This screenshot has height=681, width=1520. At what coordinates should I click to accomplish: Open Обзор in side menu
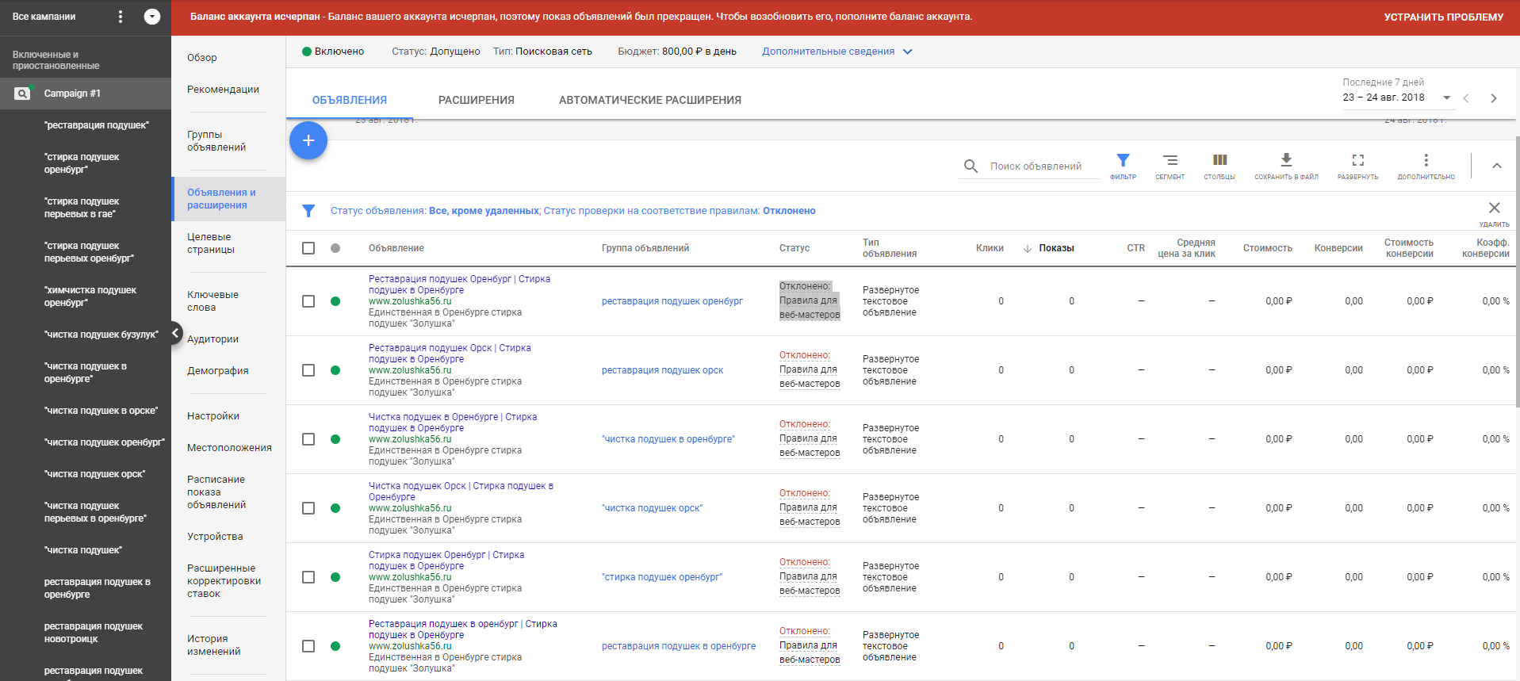(202, 58)
